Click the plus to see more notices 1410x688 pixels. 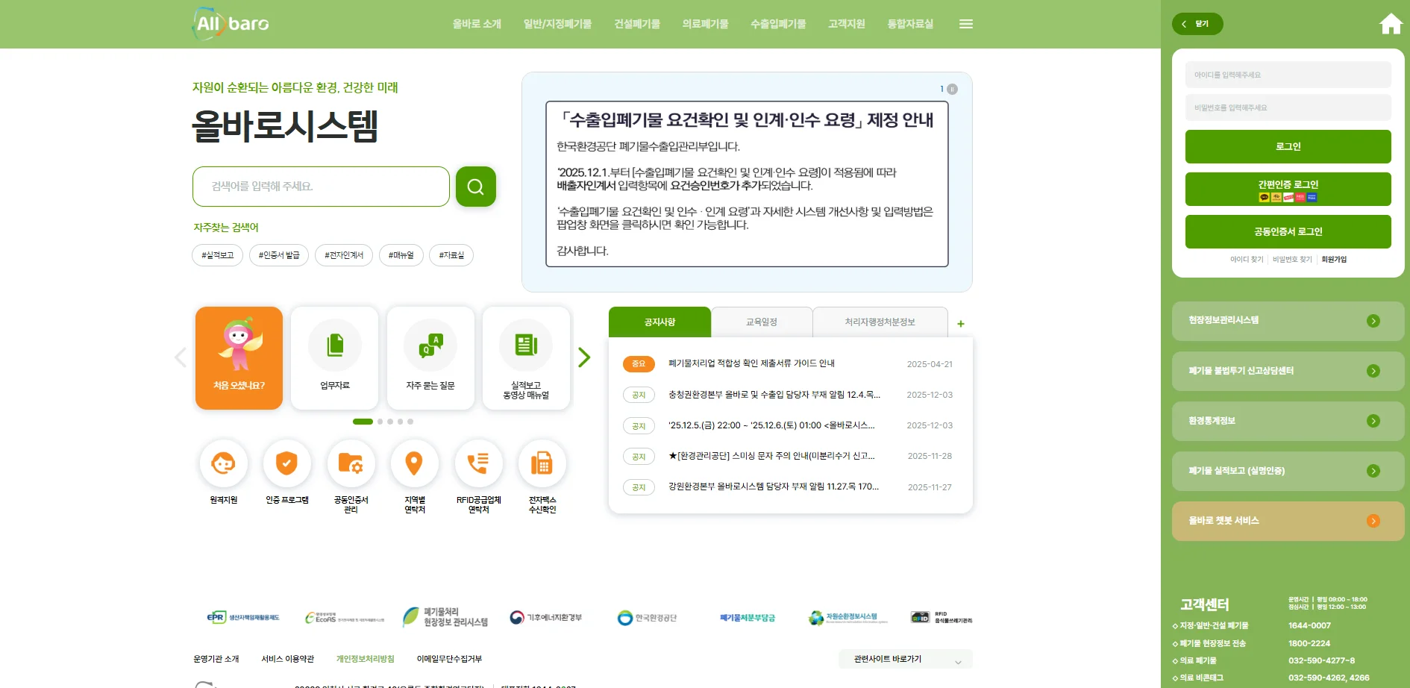tap(960, 323)
